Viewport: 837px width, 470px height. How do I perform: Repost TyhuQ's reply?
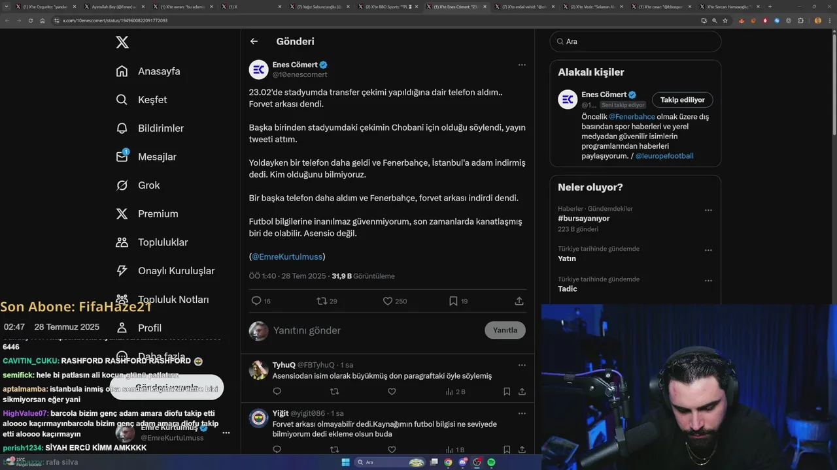pos(334,392)
